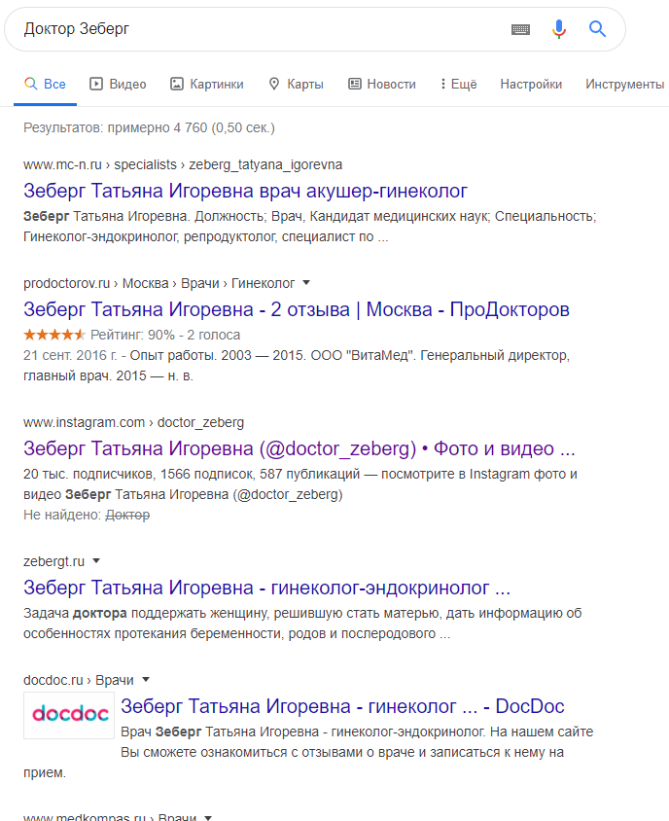Expand dropdown arrow beside zebergt.ru
Screen dimensions: 669x821
point(96,560)
